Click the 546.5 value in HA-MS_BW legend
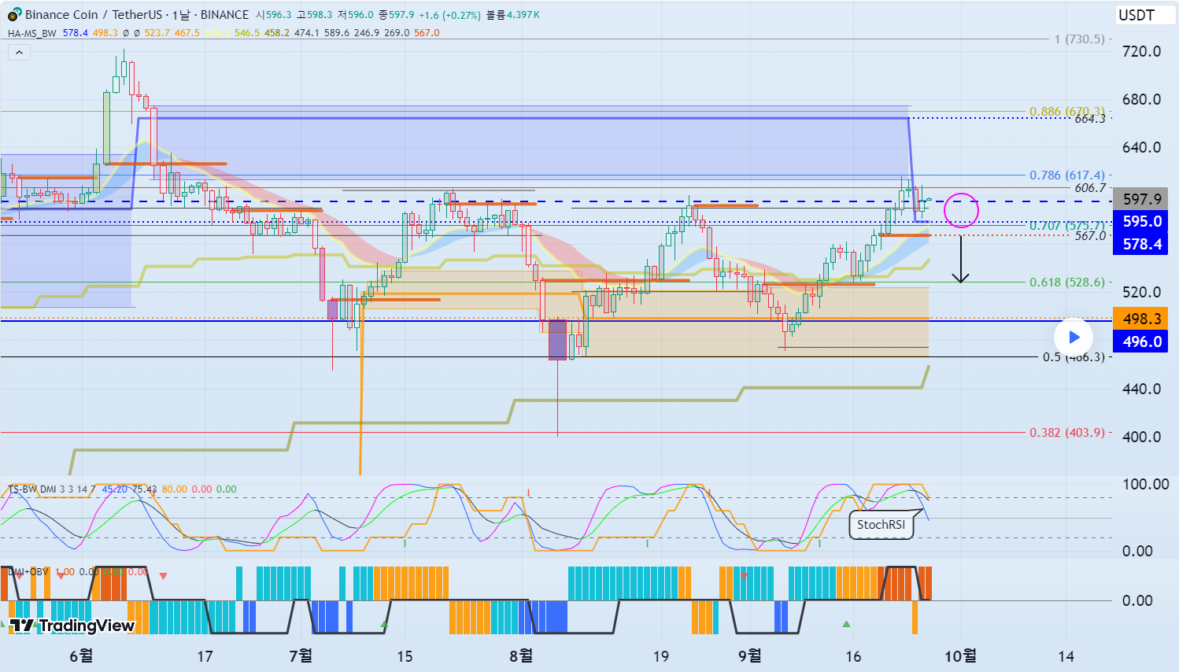The width and height of the screenshot is (1179, 672). [247, 33]
